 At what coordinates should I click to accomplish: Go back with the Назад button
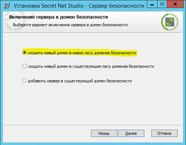click(104, 133)
